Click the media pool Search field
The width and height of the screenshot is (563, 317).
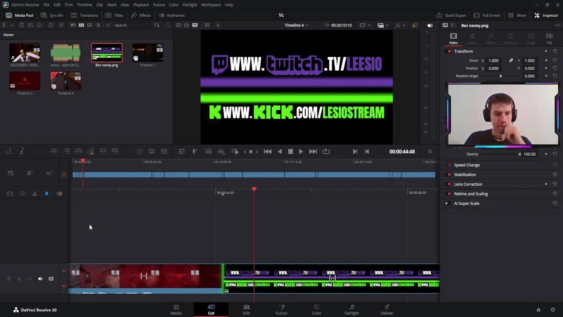pyautogui.click(x=132, y=25)
